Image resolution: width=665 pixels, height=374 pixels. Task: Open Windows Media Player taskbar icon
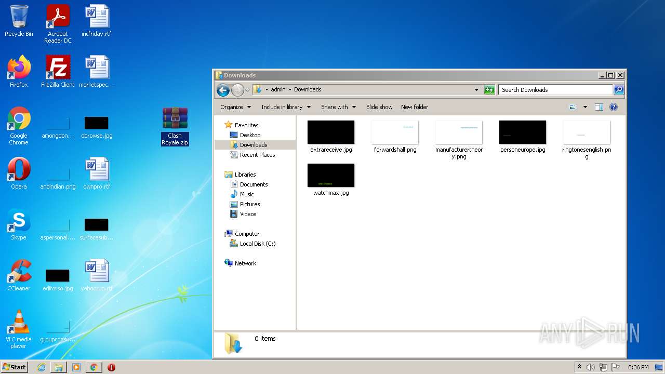[76, 367]
